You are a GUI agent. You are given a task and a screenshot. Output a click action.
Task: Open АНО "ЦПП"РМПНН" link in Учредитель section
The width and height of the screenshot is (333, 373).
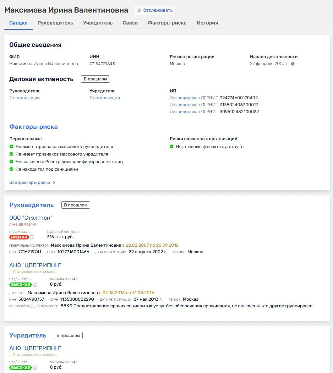pyautogui.click(x=35, y=348)
